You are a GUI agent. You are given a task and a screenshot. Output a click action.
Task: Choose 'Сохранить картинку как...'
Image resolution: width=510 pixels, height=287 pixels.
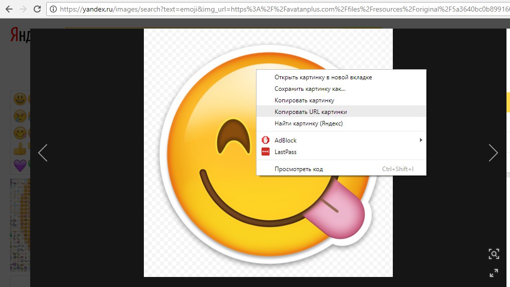[341, 88]
